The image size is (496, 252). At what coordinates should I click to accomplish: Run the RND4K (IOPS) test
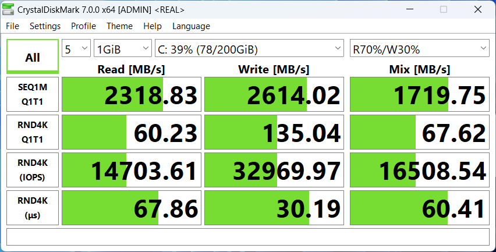point(33,170)
